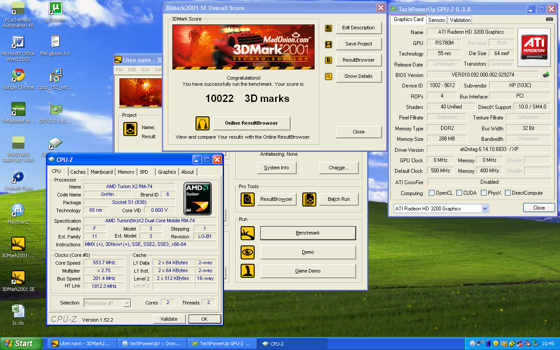Enable the DirectCompute checkbox
Viewport: 560px width, 350px height.
[x=508, y=193]
